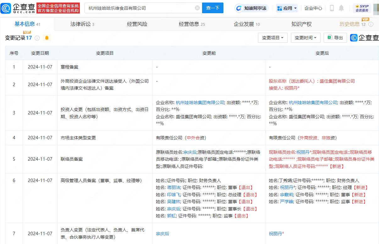Open the notifications bell in the header

coord(341,8)
